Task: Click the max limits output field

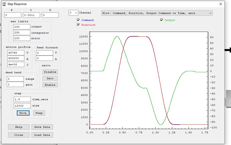Action: pyautogui.click(x=22, y=27)
